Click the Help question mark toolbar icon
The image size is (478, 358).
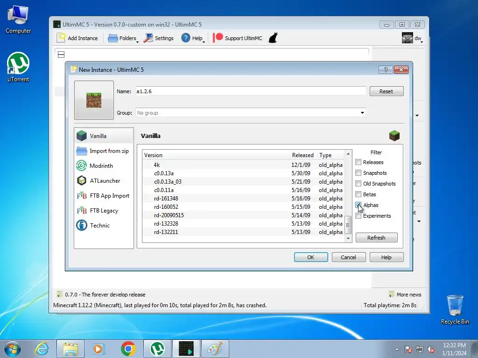click(x=186, y=38)
